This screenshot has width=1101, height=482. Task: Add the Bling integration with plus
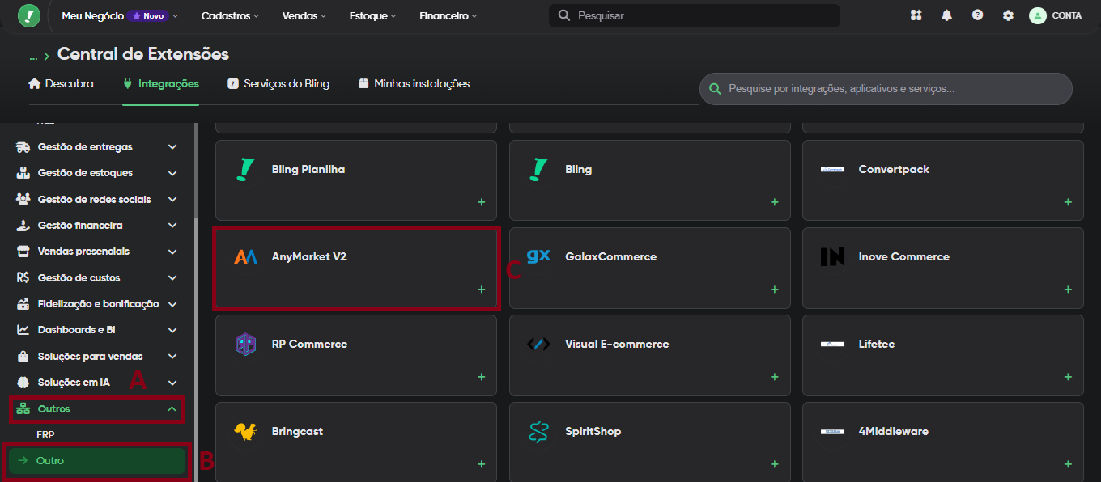coord(775,202)
